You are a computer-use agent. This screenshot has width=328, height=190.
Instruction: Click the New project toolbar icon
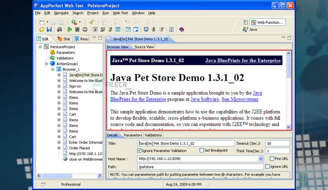(42, 22)
